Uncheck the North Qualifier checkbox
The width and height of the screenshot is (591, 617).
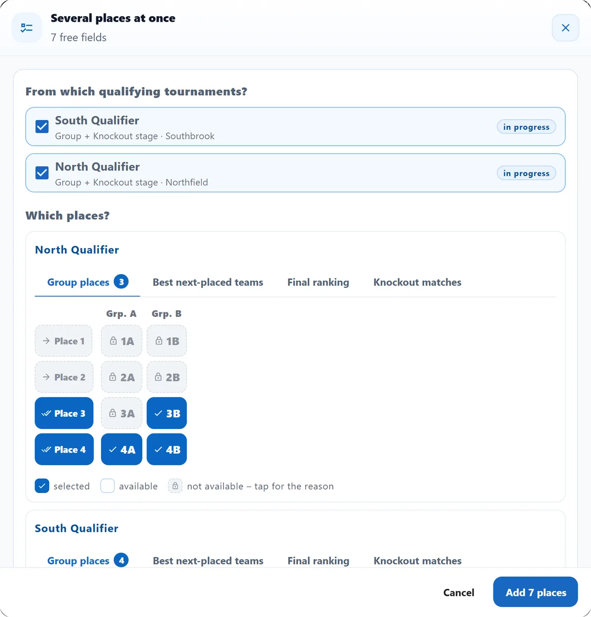[42, 173]
